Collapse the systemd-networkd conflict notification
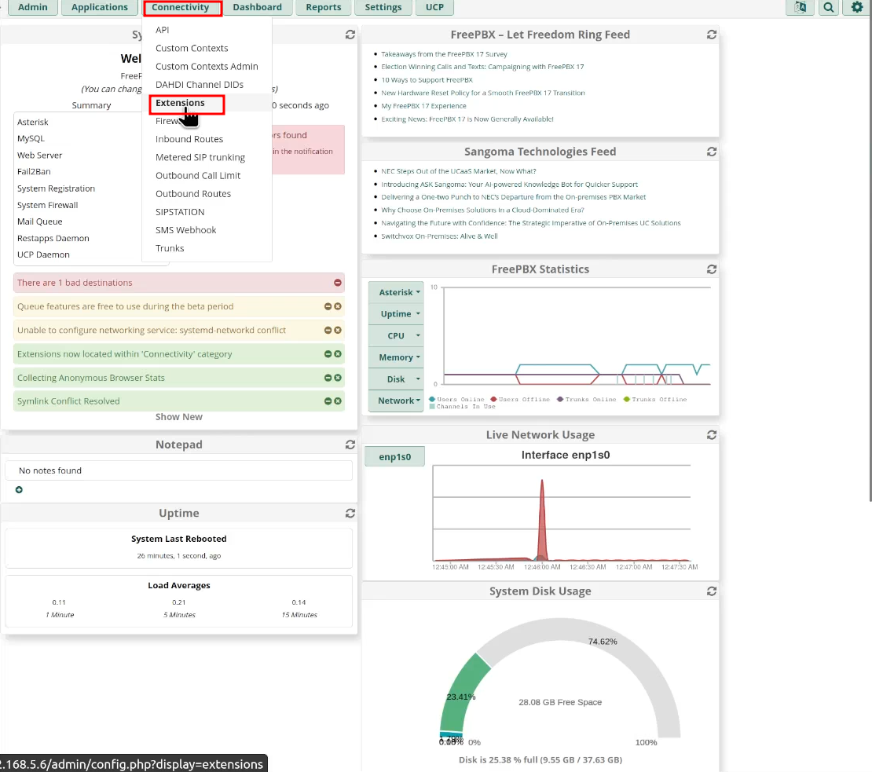 pos(328,330)
